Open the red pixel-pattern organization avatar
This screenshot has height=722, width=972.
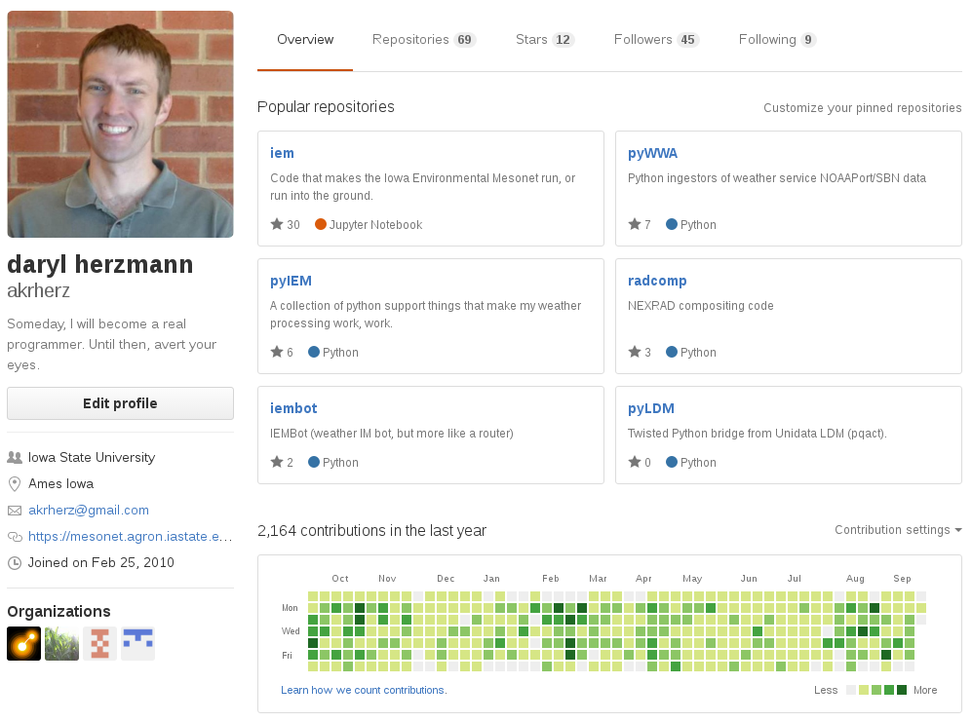(x=99, y=643)
